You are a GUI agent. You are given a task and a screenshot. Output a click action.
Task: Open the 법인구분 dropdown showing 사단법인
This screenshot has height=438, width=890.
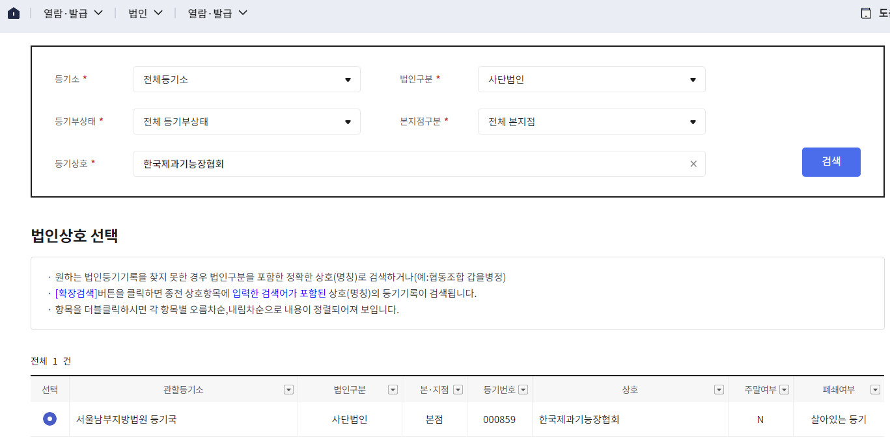click(x=592, y=79)
